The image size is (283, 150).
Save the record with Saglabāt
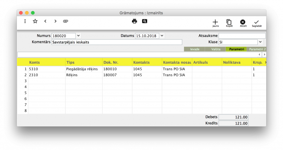coord(257,23)
